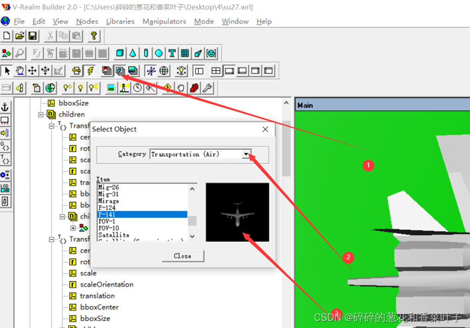The width and height of the screenshot is (470, 328).
Task: Insert an Indexed Face Set (face icon)
Action: [x=211, y=53]
